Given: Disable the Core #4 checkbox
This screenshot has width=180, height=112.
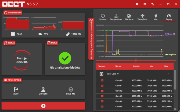Looking at the screenshot, I should point(102,101).
